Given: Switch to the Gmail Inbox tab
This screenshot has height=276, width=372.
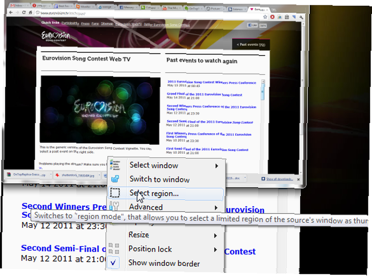Looking at the screenshot, I should [19, 6].
